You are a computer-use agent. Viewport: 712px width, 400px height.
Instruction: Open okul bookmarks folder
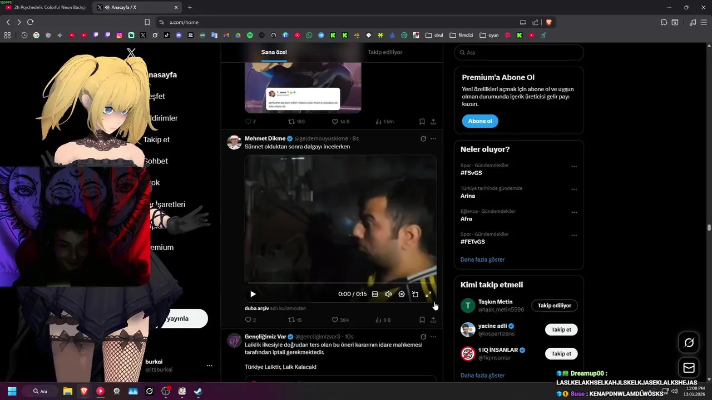[x=434, y=35]
